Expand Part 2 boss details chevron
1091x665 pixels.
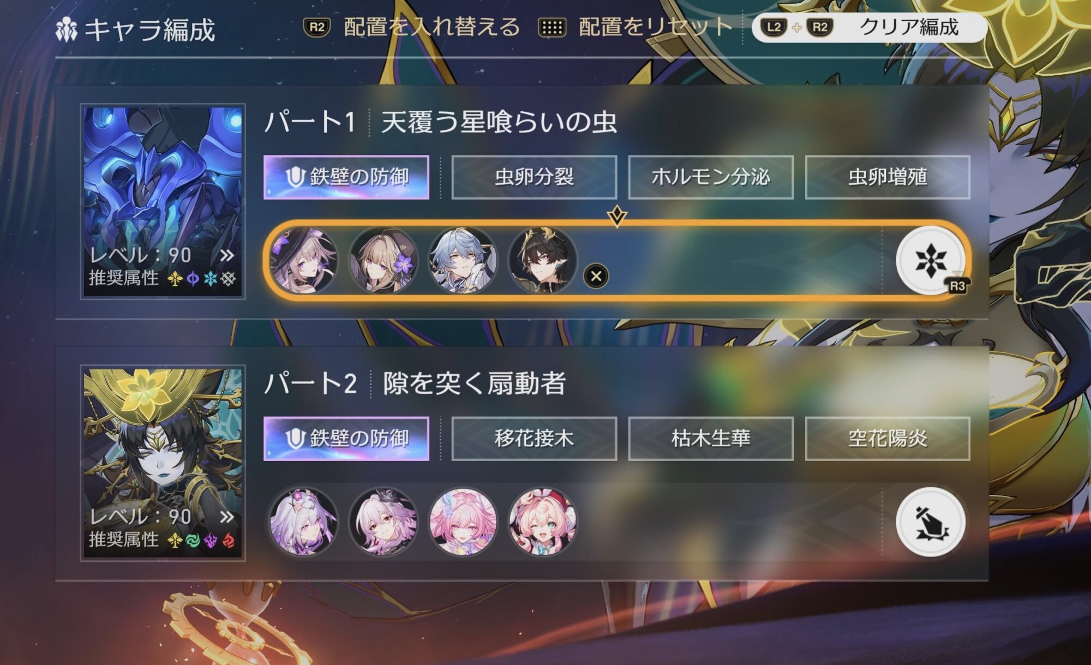(227, 517)
